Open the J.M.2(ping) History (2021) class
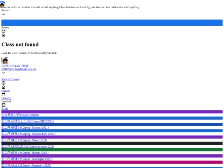 click(x=25, y=153)
